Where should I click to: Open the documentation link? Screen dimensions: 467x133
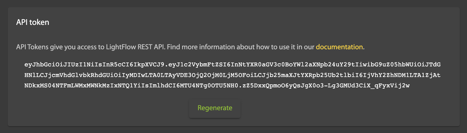[x=339, y=47]
